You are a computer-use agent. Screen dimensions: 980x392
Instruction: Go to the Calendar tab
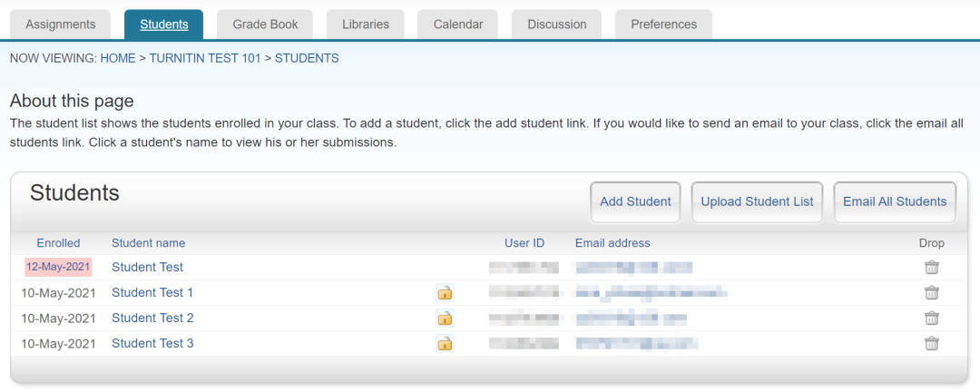tap(458, 24)
